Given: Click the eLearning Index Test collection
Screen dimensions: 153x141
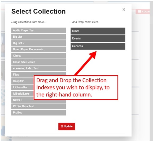Looking at the screenshot, I should coord(39,68).
